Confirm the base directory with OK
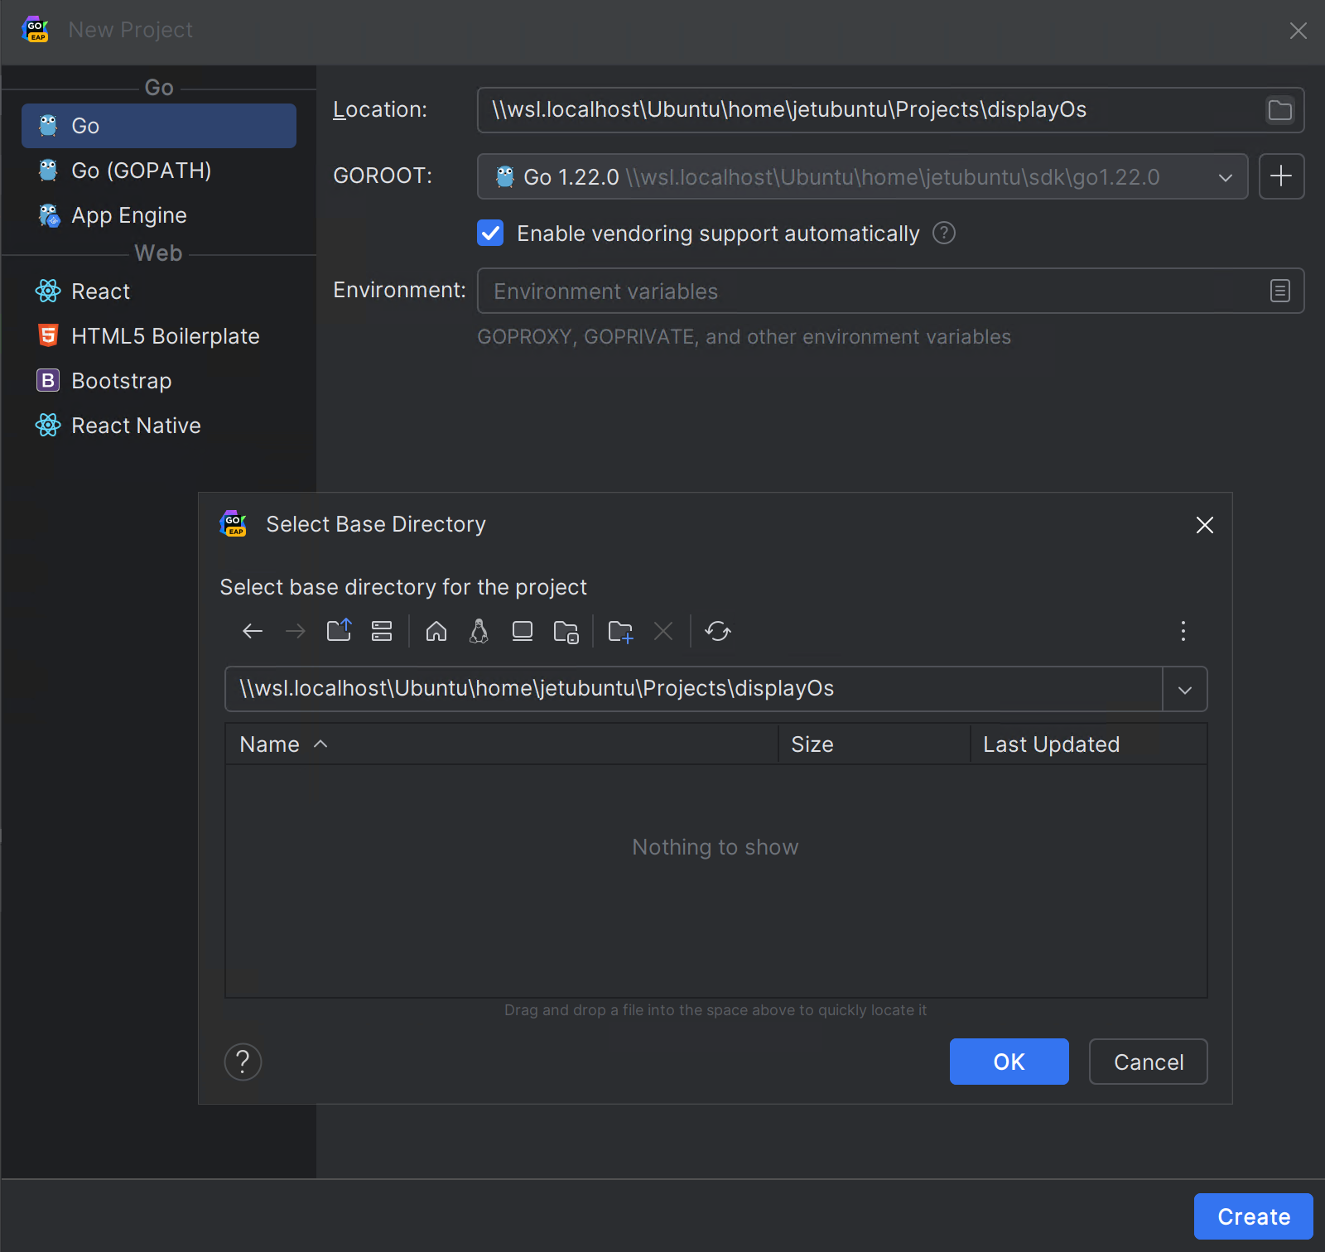The image size is (1325, 1252). [1009, 1062]
